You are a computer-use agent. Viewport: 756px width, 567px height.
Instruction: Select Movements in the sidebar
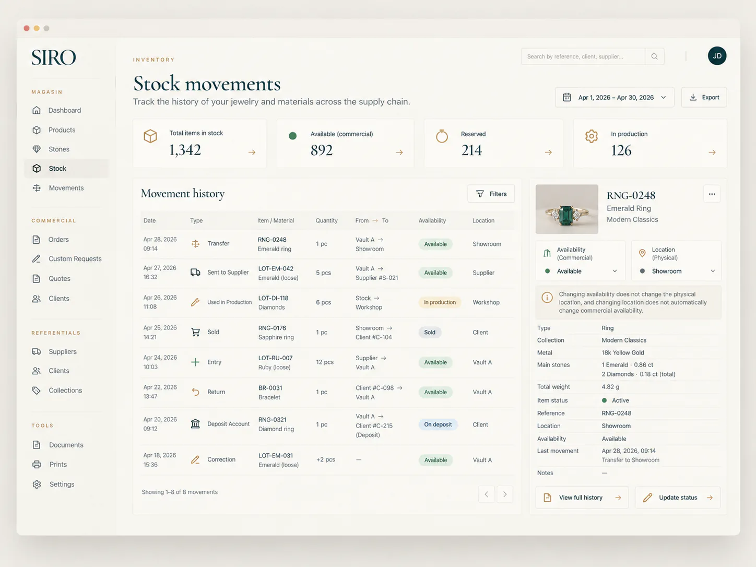click(x=66, y=188)
